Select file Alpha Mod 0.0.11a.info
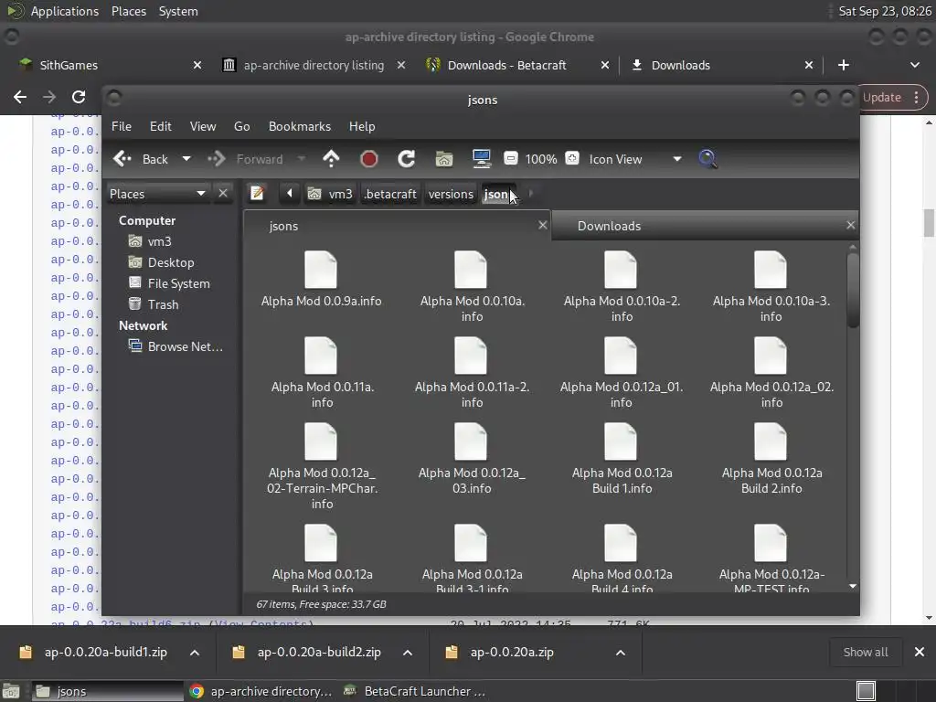Image resolution: width=936 pixels, height=702 pixels. click(x=323, y=373)
